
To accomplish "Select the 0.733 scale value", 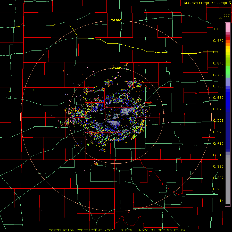I will tap(218, 86).
